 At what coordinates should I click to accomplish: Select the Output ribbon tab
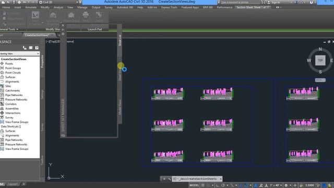tap(96, 7)
